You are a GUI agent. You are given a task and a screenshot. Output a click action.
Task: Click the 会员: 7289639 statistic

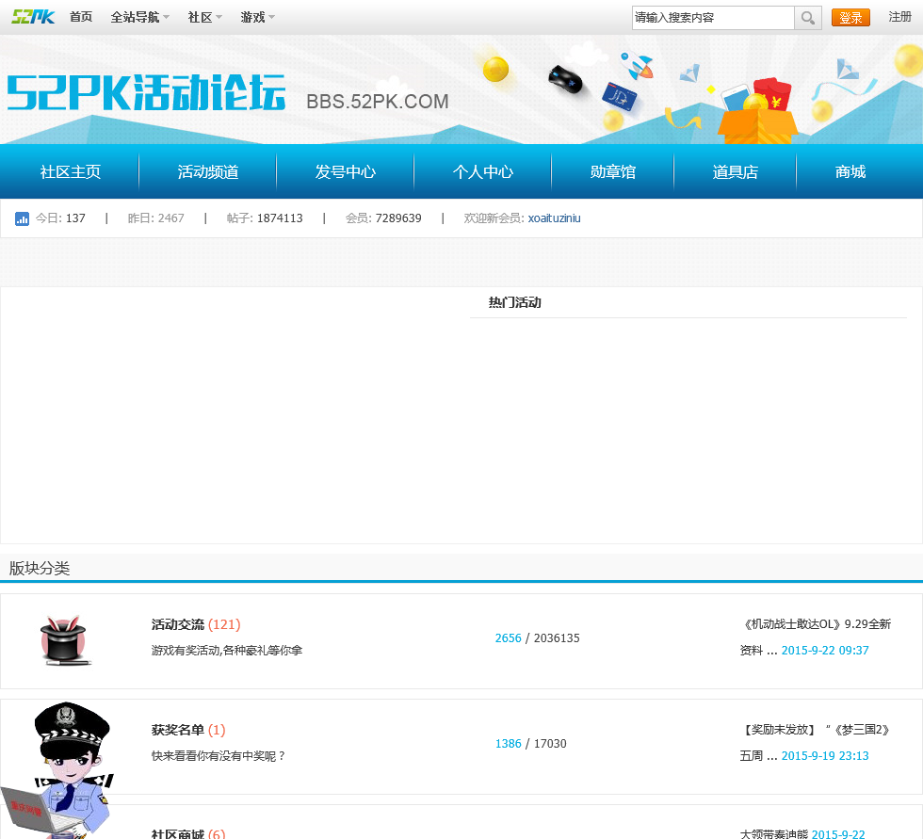(x=383, y=218)
